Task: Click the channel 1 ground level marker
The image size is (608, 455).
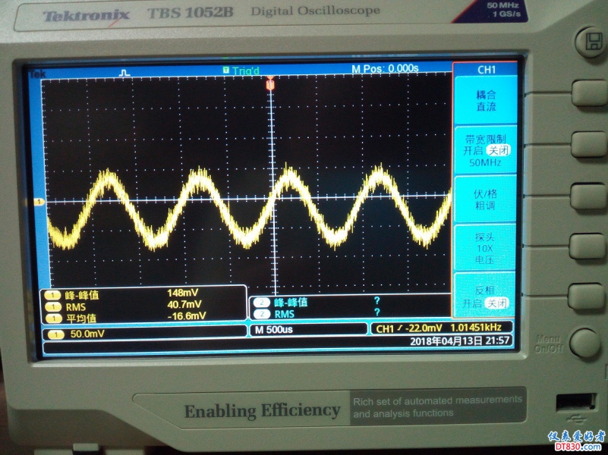Action: [36, 202]
